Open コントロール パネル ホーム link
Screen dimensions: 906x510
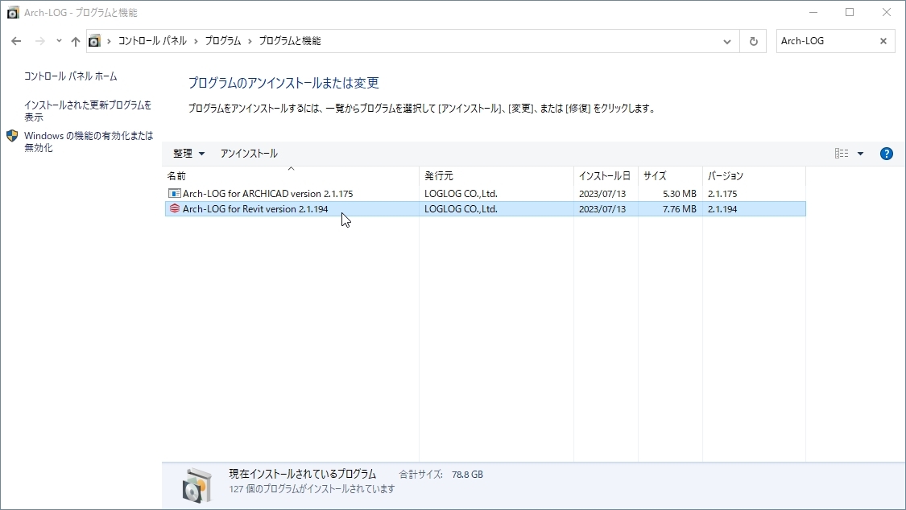(x=71, y=76)
